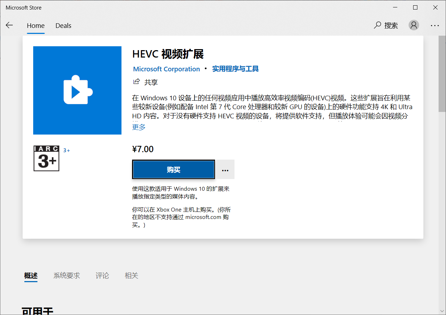Go back with the back arrow
Image resolution: width=446 pixels, height=315 pixels.
coord(9,25)
